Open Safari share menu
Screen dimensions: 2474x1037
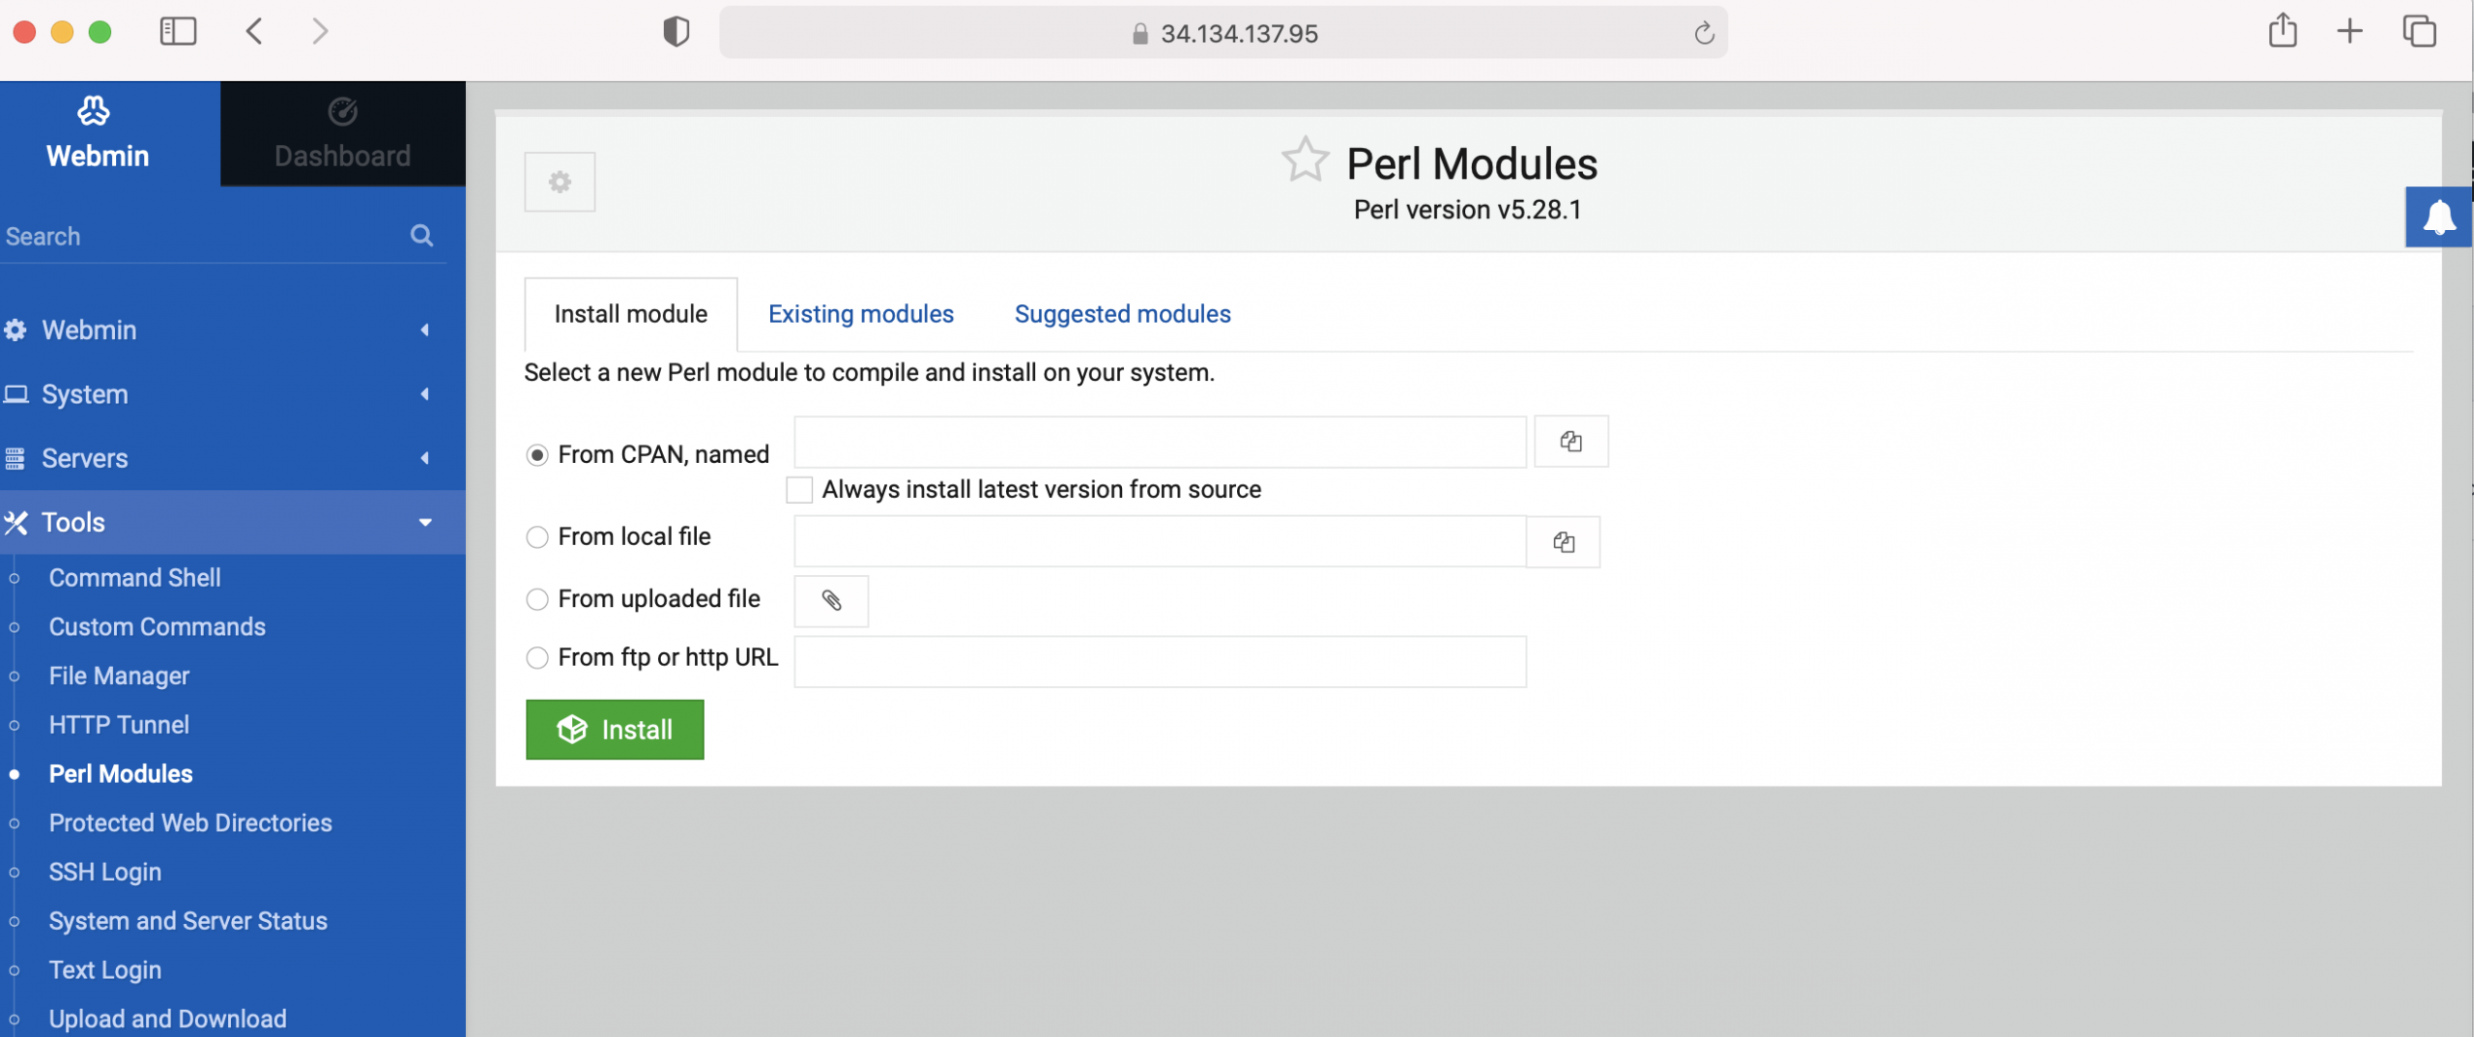pos(2283,31)
